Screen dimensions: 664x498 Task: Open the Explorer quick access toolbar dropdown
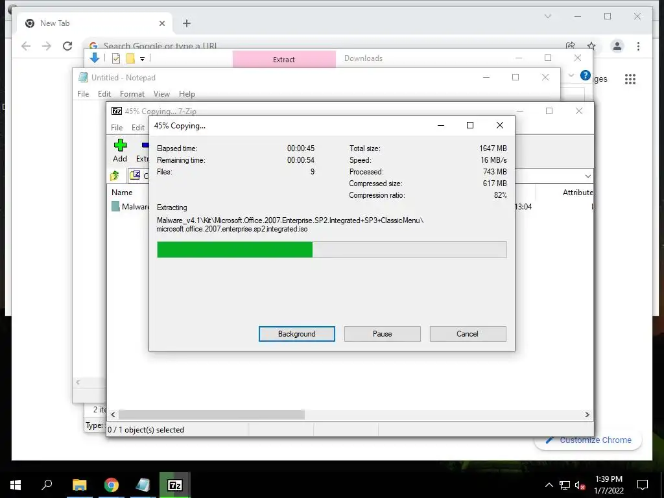click(x=142, y=59)
